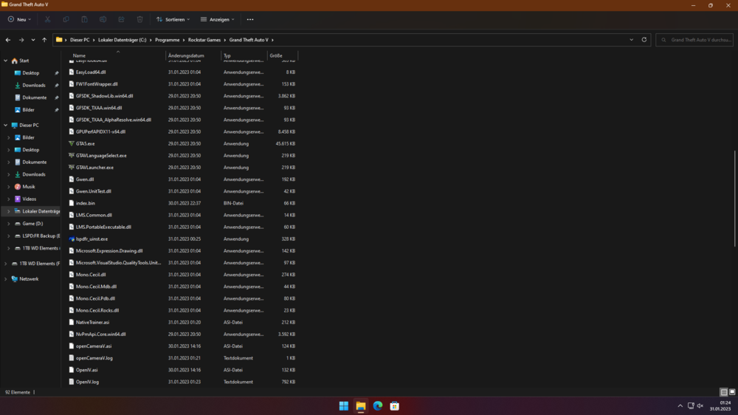This screenshot has width=738, height=415.
Task: Select Netzwerk in the sidebar
Action: pyautogui.click(x=29, y=279)
